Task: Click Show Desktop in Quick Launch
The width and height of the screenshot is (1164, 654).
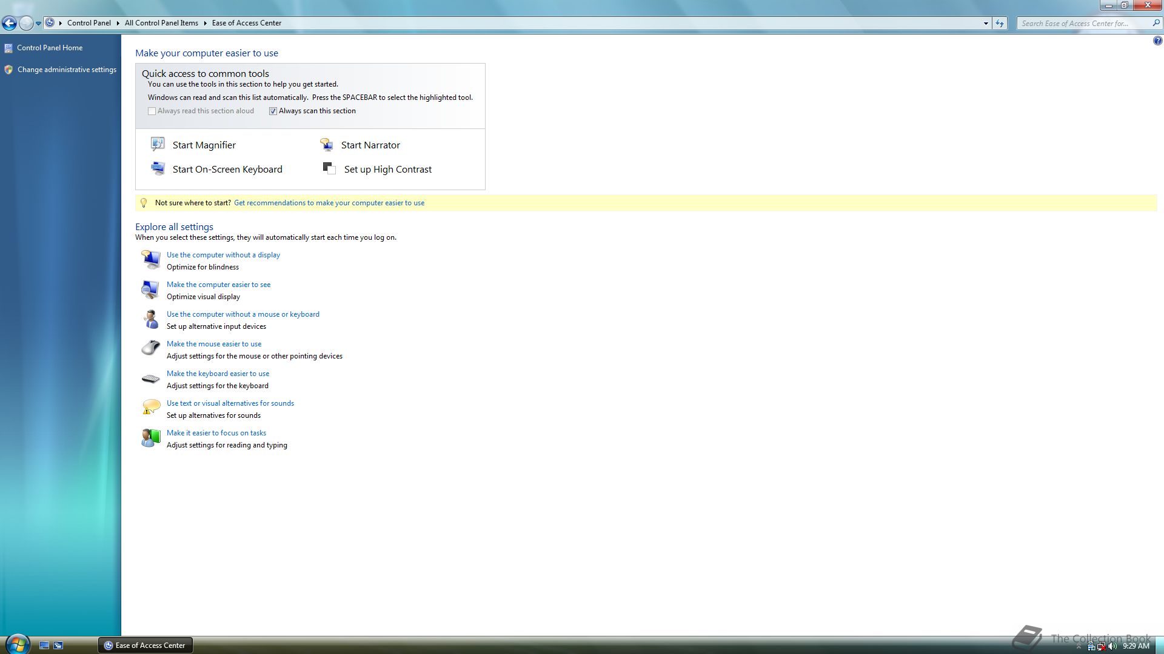Action: [44, 646]
